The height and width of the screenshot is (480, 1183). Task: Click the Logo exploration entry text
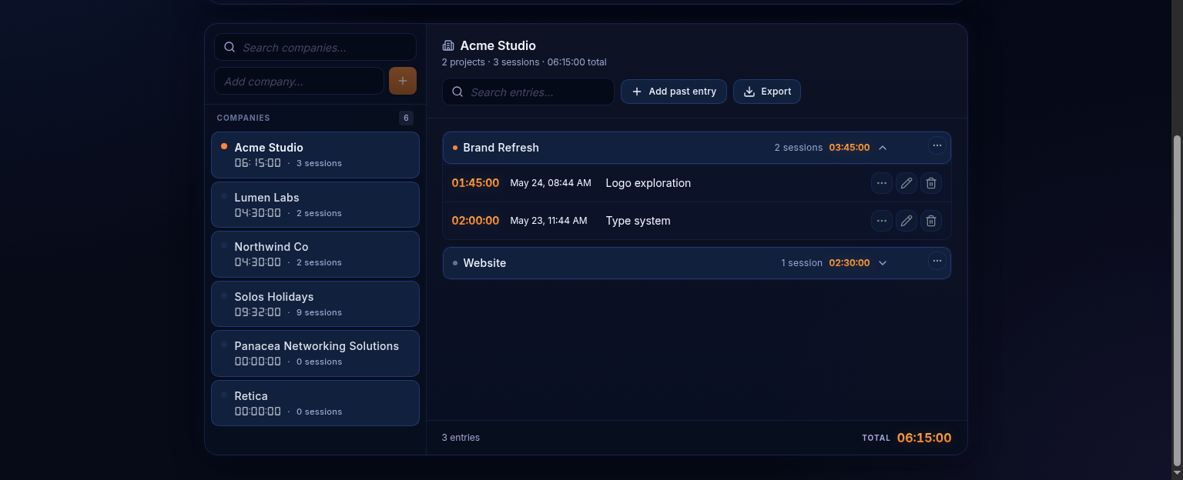648,183
